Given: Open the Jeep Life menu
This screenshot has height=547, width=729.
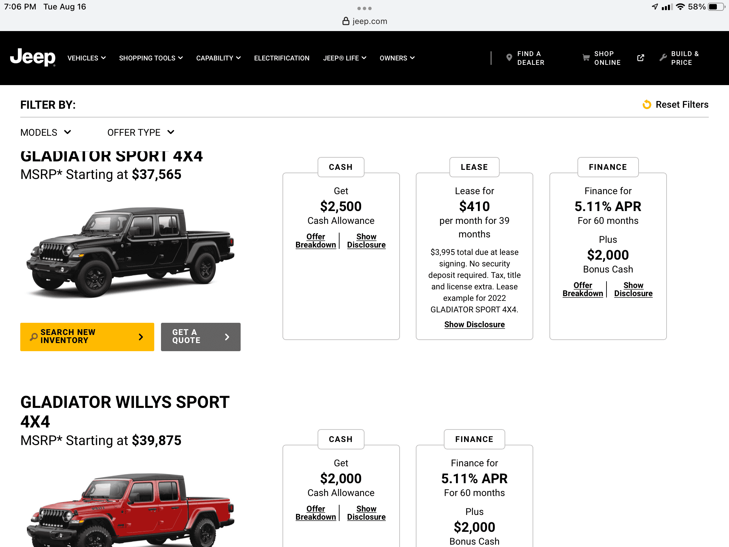Looking at the screenshot, I should pos(345,58).
